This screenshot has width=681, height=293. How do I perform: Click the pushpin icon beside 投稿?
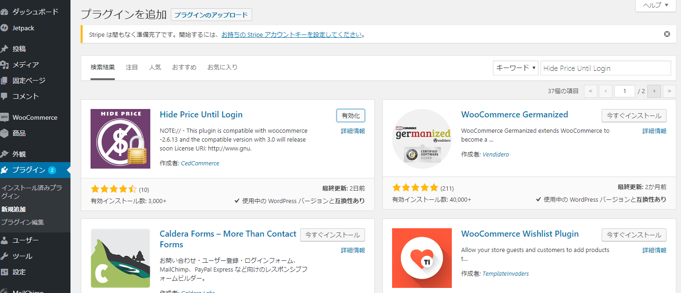[4, 49]
